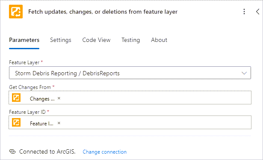Click the Feature Layer label
This screenshot has width=263, height=160.
point(24,62)
